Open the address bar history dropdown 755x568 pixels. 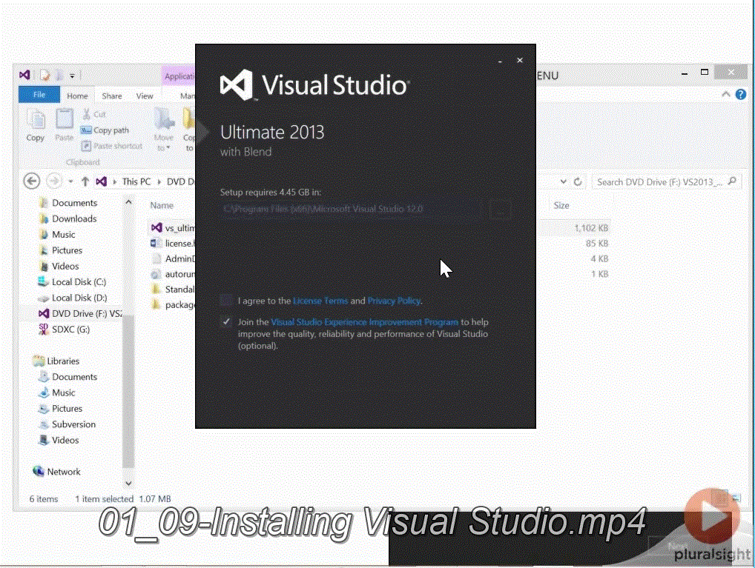pos(564,181)
